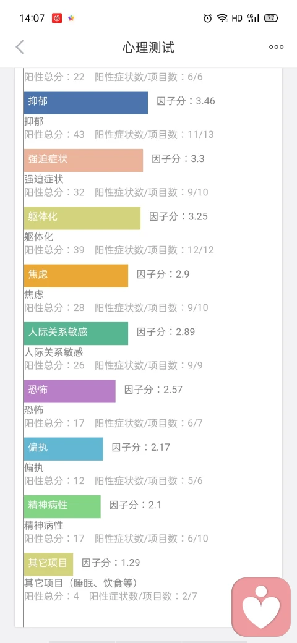Select the purple 恐怖 bar
Image resolution: width=297 pixels, height=643 pixels.
coord(70,391)
